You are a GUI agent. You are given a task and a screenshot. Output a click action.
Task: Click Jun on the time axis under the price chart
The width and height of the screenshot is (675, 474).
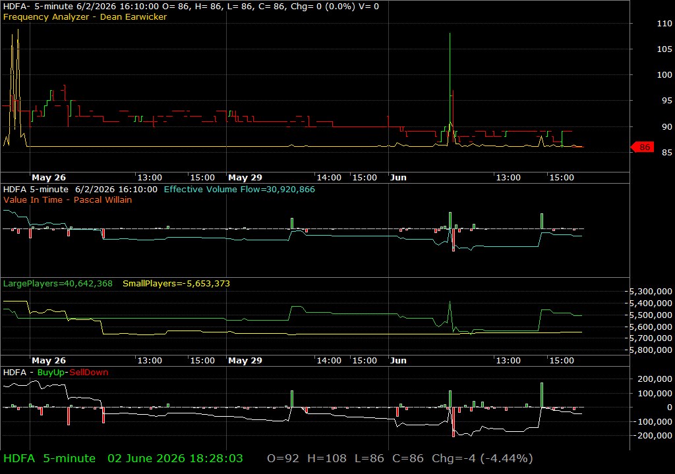tap(398, 178)
